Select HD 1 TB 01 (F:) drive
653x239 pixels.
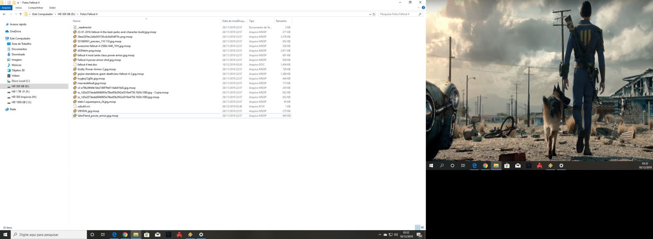(x=20, y=92)
